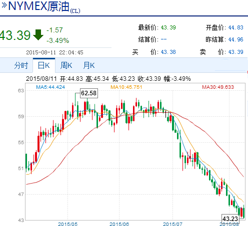Click the 2015/06 date axis label
This screenshot has height=226, width=248.
pos(119,224)
